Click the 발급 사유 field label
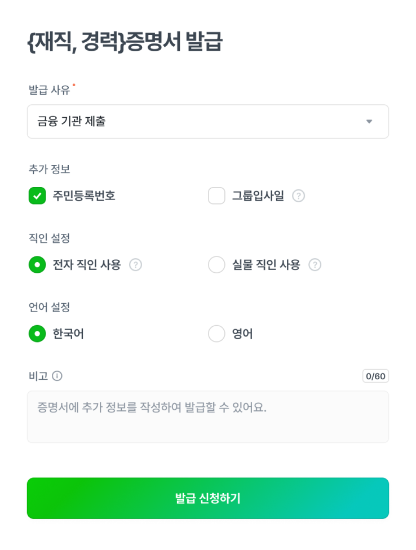Image resolution: width=416 pixels, height=550 pixels. tap(49, 90)
